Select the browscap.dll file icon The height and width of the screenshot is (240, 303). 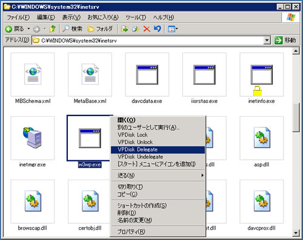[33, 201]
